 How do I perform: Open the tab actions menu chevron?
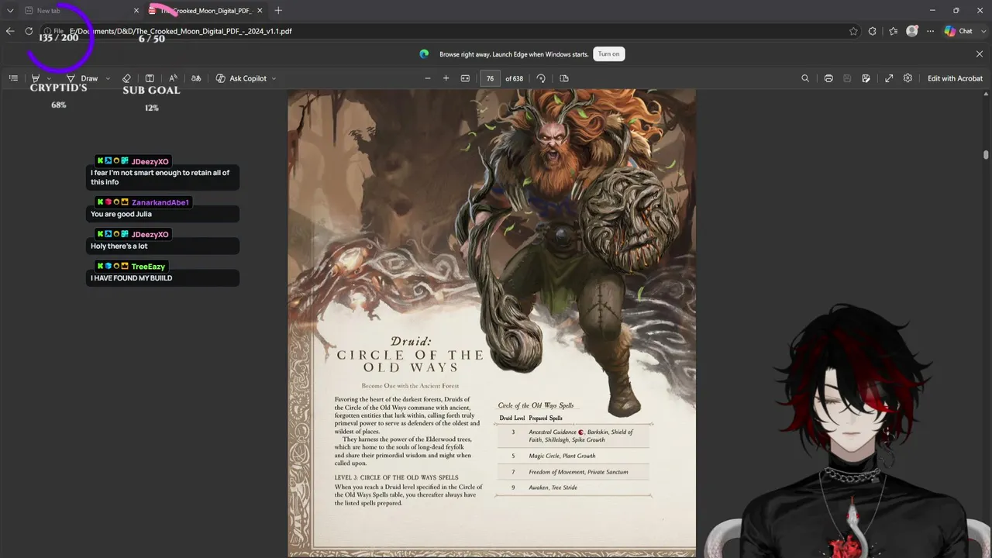[10, 11]
